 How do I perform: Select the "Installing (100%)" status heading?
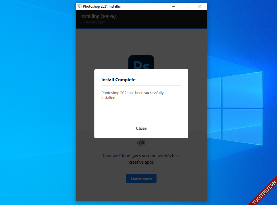pos(98,16)
